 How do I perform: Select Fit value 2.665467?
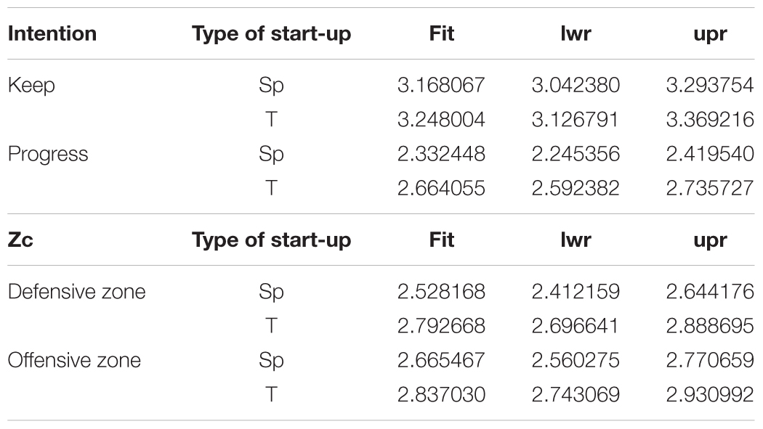tap(441, 361)
